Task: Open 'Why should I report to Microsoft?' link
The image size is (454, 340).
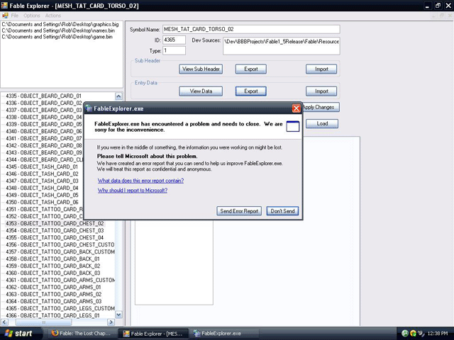Action: point(133,191)
